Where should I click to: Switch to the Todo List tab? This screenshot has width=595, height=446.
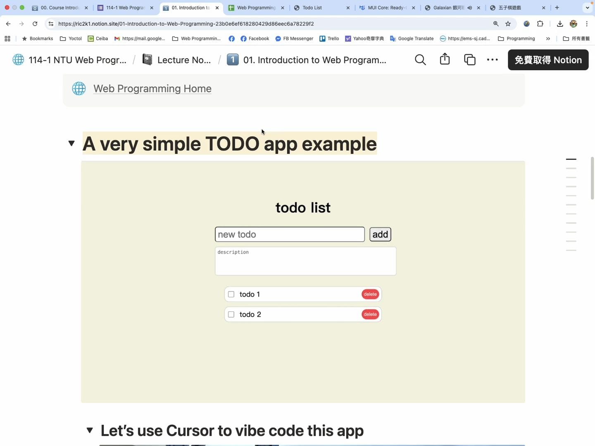(x=318, y=8)
